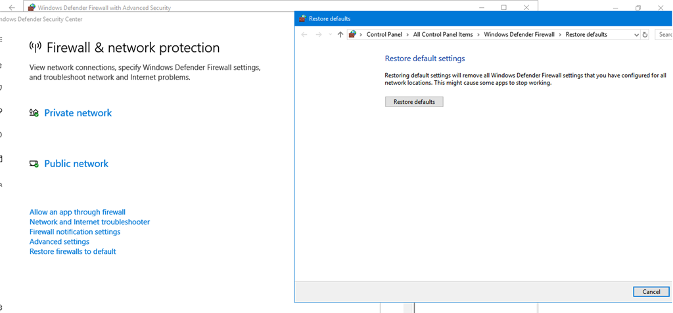This screenshot has height=313, width=673.
Task: Click the firewall icon in Restore defaults title bar
Action: 302,19
